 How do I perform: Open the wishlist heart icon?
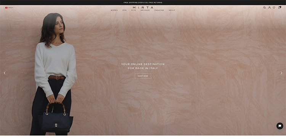274,8
